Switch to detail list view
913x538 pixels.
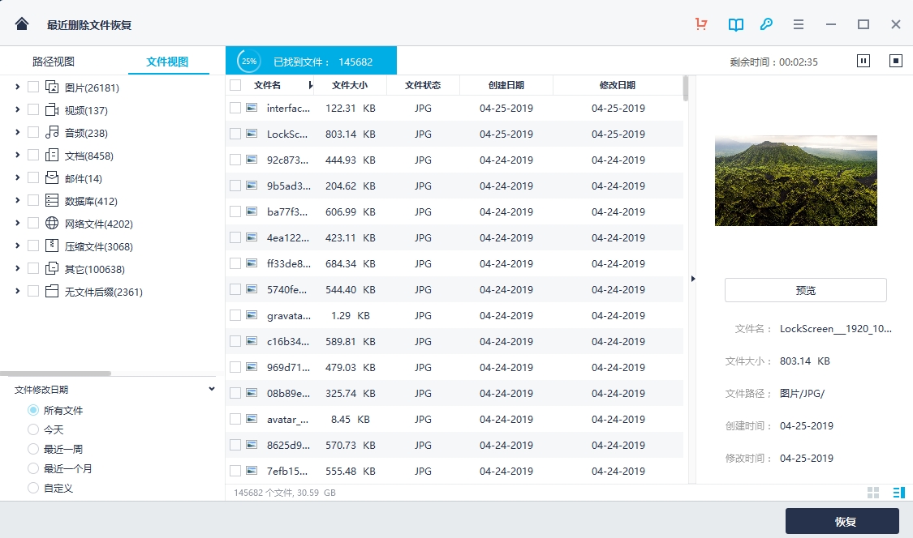[x=899, y=493]
